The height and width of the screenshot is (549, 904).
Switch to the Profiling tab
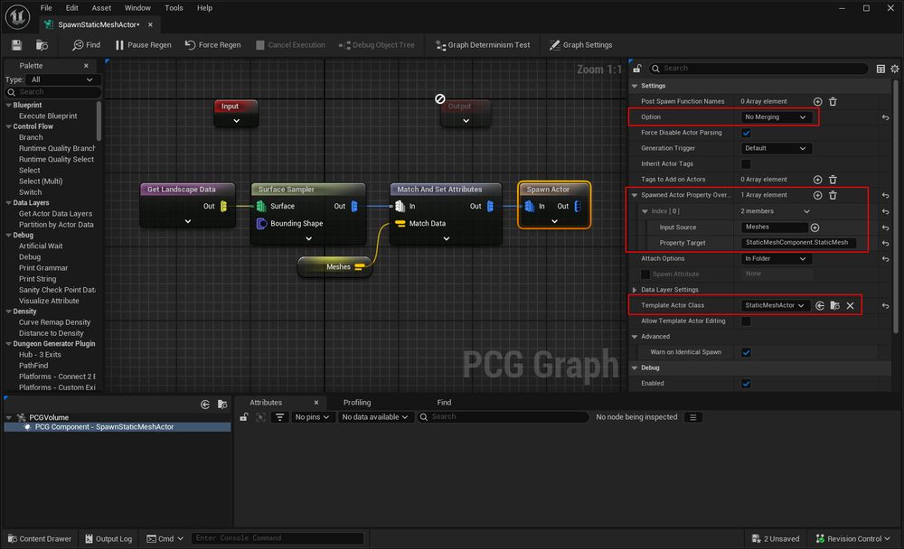(357, 403)
